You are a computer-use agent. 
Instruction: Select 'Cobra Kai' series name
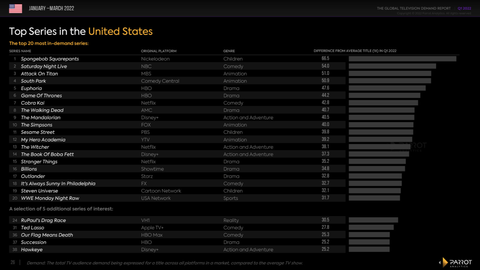coord(33,103)
